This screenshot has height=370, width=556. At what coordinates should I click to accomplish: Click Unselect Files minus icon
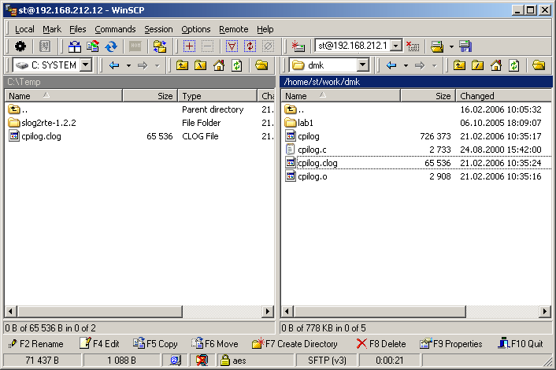pyautogui.click(x=207, y=46)
